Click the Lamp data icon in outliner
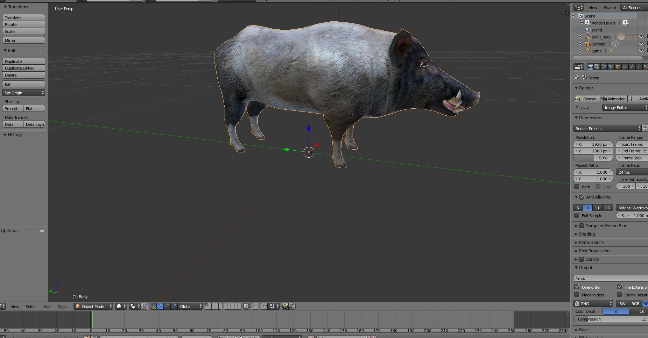The height and width of the screenshot is (338, 648). click(x=612, y=51)
